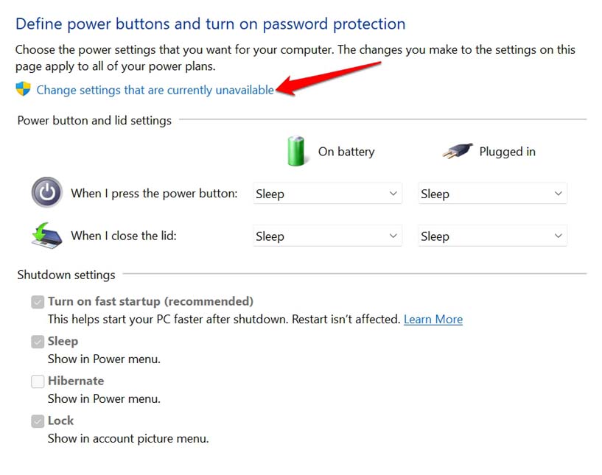Enable the Hibernate checkbox
This screenshot has width=602, height=475.
38,381
